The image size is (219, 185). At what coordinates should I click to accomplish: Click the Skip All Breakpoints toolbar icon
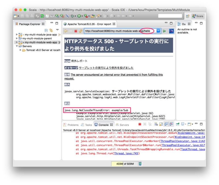(67, 16)
